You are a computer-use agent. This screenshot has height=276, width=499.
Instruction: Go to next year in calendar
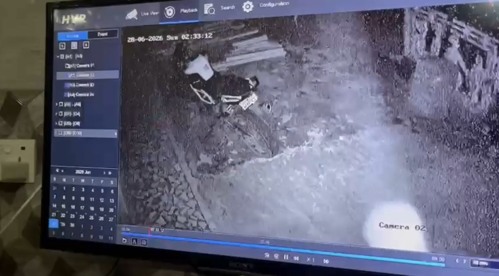click(x=110, y=173)
